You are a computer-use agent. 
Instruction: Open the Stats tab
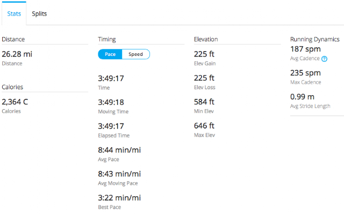tap(14, 13)
